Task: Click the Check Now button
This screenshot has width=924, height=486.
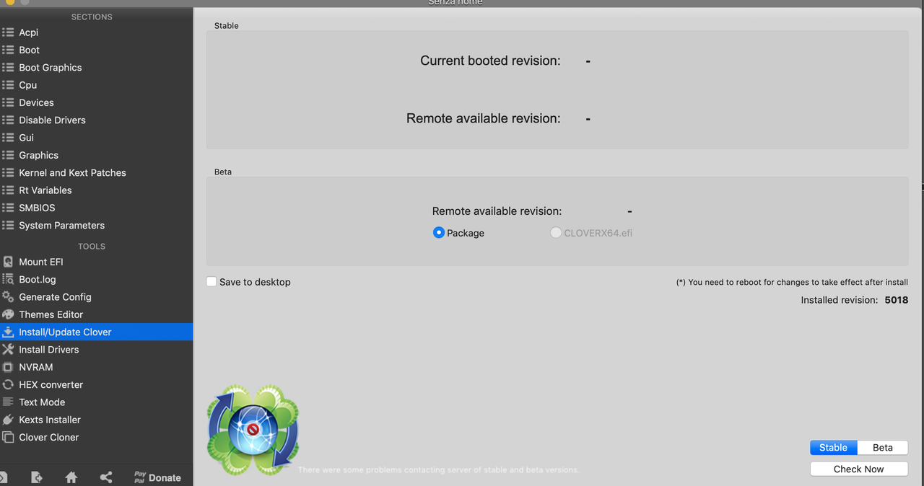Action: tap(858, 469)
